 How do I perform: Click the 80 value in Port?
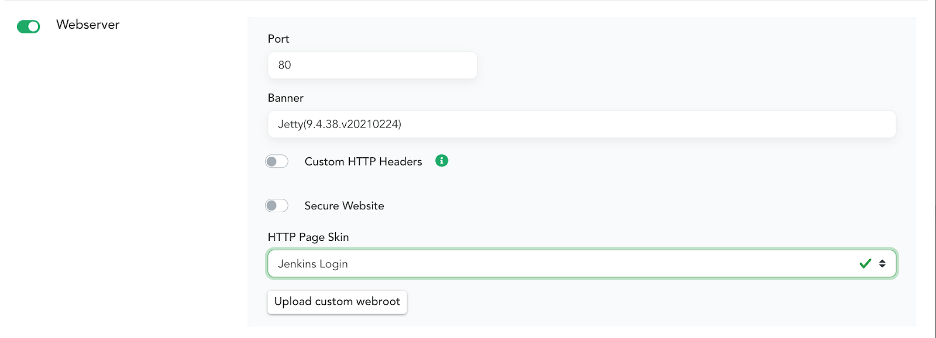tap(284, 65)
